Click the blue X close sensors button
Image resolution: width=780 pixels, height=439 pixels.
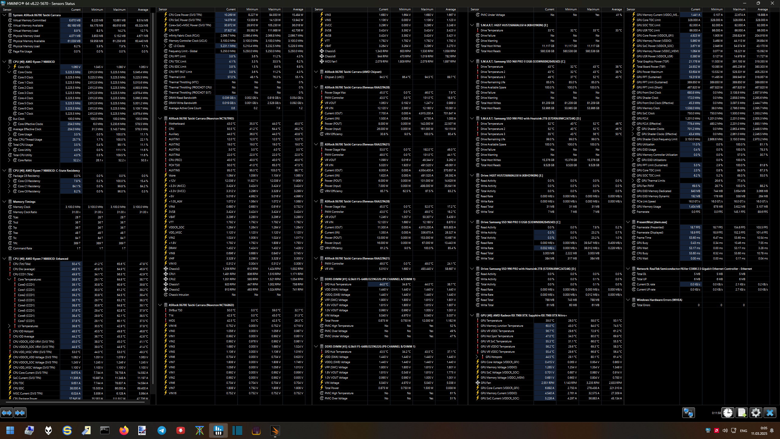point(770,413)
